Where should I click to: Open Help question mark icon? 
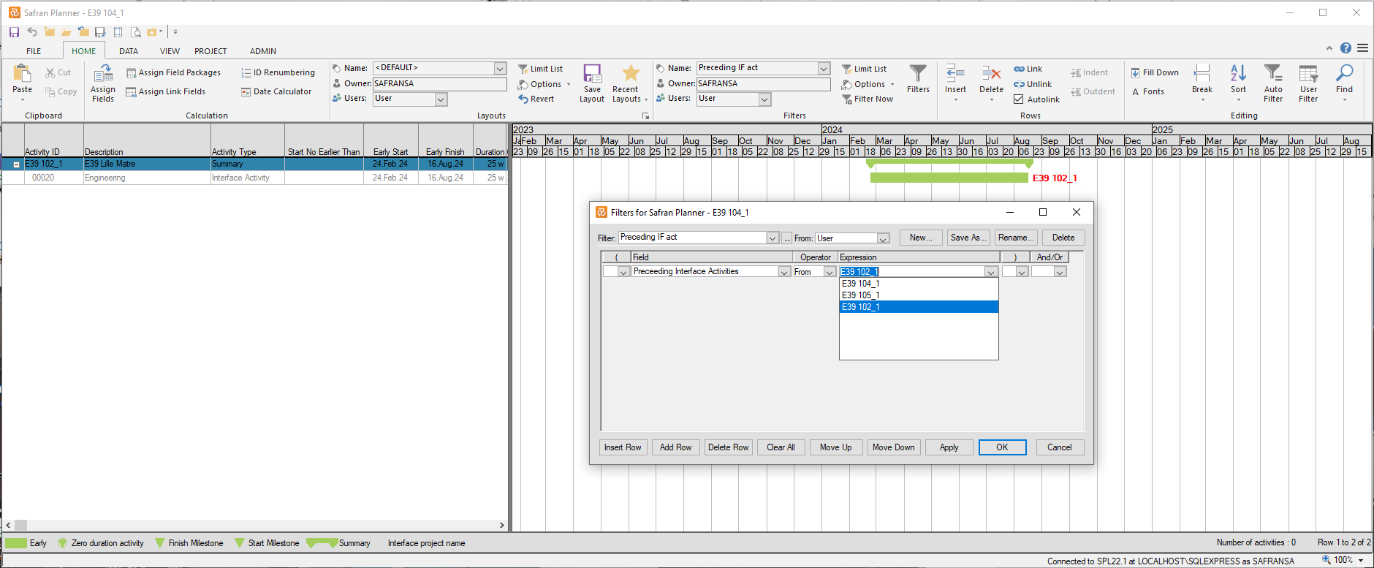1345,48
